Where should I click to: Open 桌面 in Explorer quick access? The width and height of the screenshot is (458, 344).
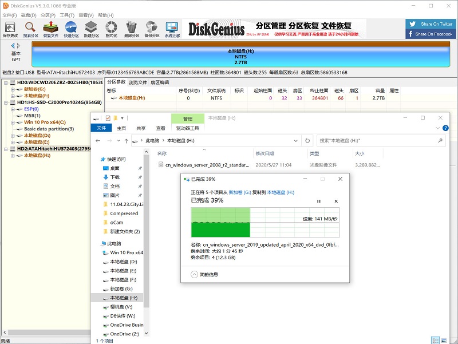[x=115, y=168]
